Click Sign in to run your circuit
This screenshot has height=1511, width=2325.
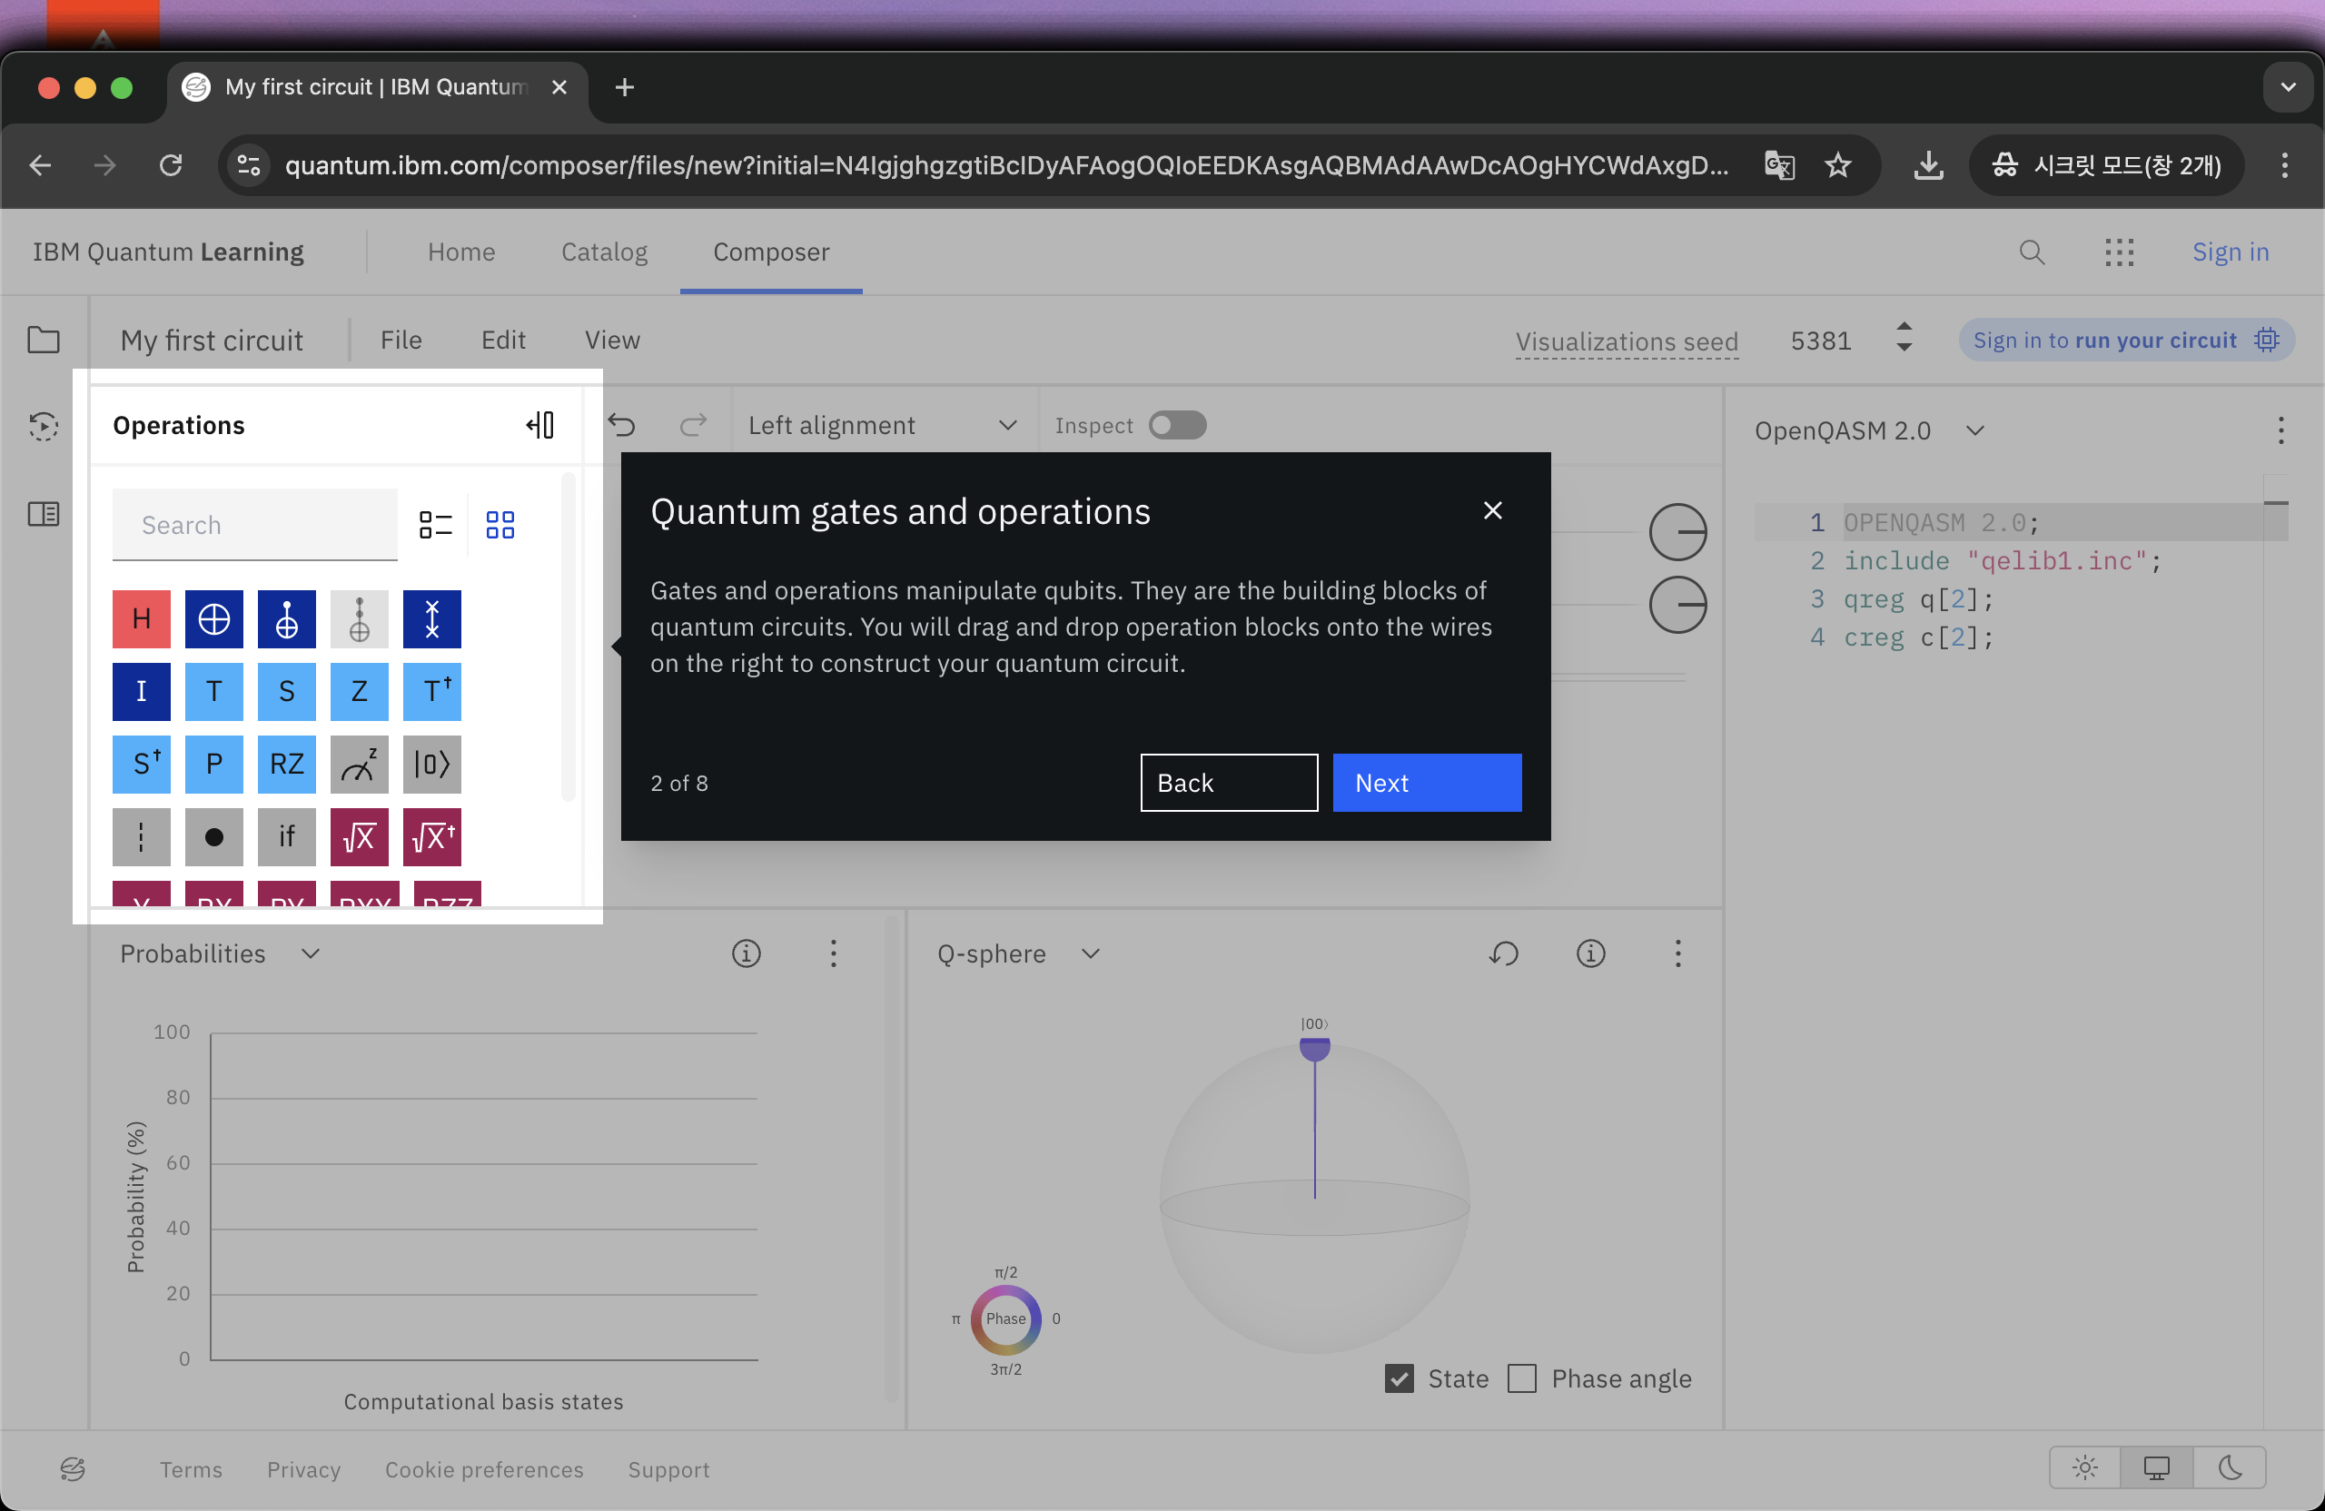coord(2126,340)
